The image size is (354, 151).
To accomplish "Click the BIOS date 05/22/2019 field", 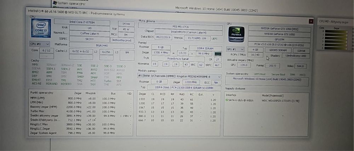I will 164,37.
